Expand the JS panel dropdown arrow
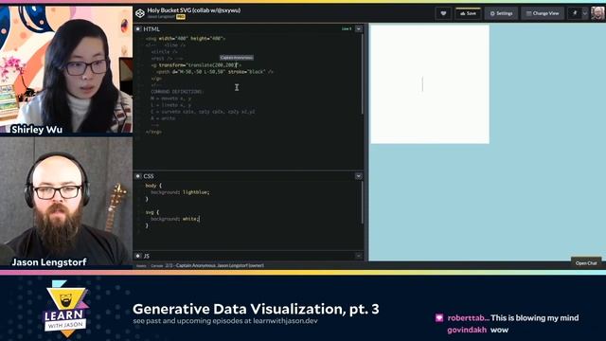Screen dimensions: 606x341 359,256
